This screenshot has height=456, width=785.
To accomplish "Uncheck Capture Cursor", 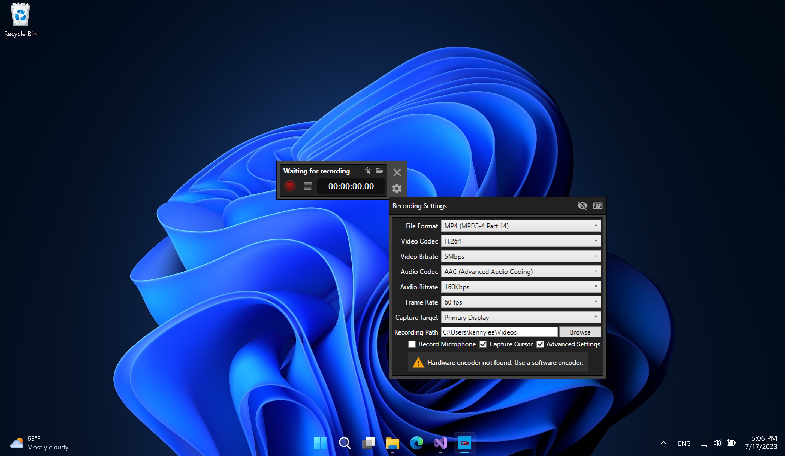I will (483, 344).
